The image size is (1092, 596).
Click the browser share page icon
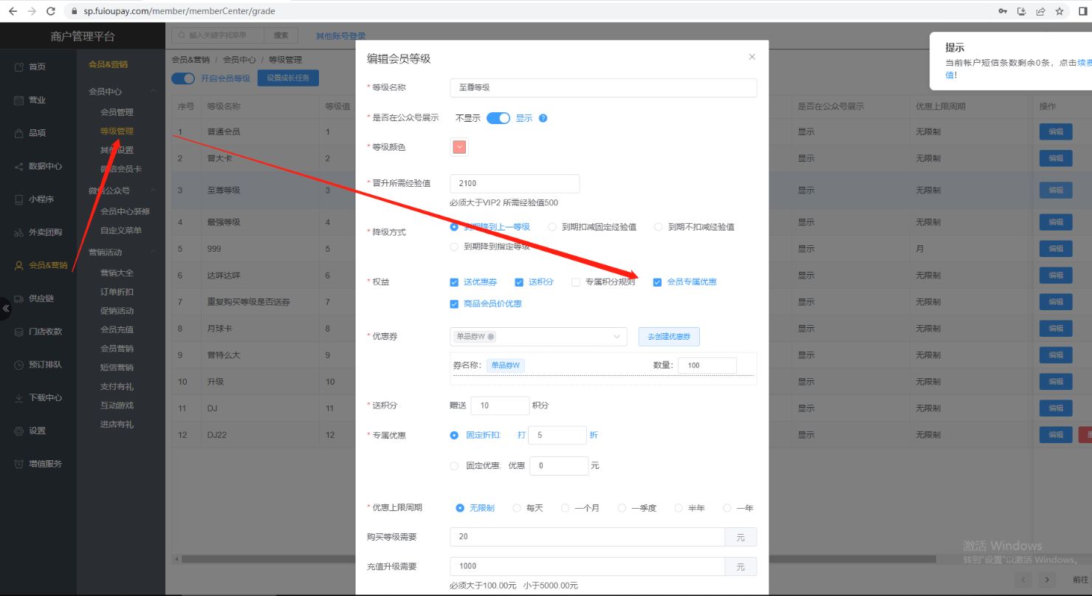pyautogui.click(x=1041, y=11)
